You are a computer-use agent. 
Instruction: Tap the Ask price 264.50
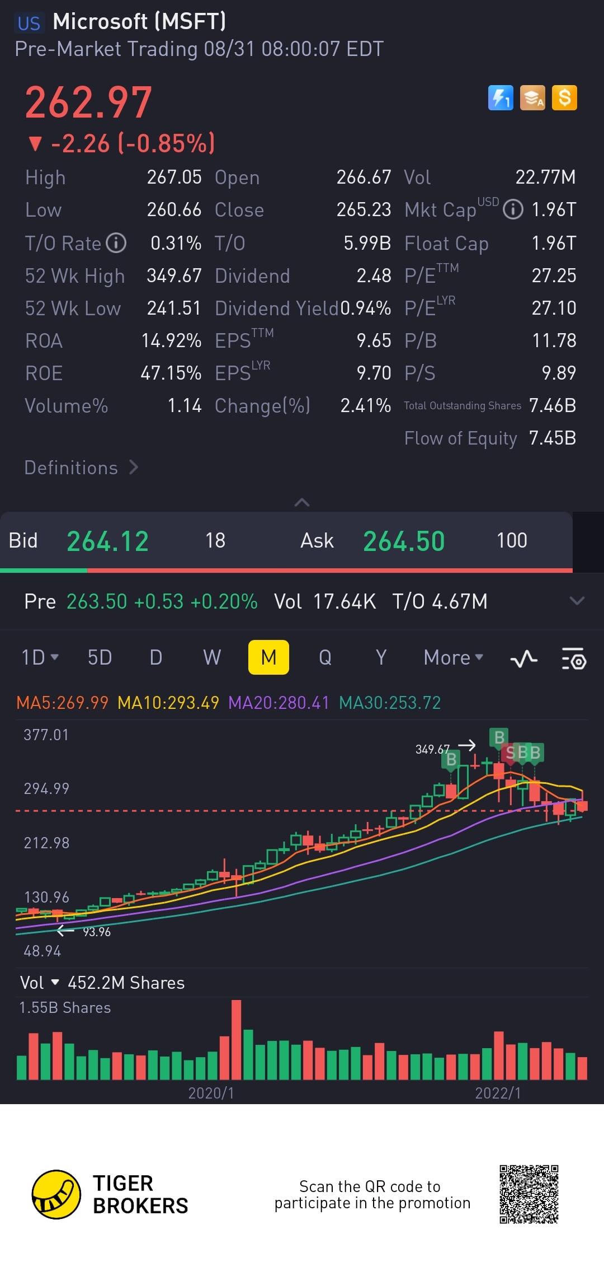[404, 541]
